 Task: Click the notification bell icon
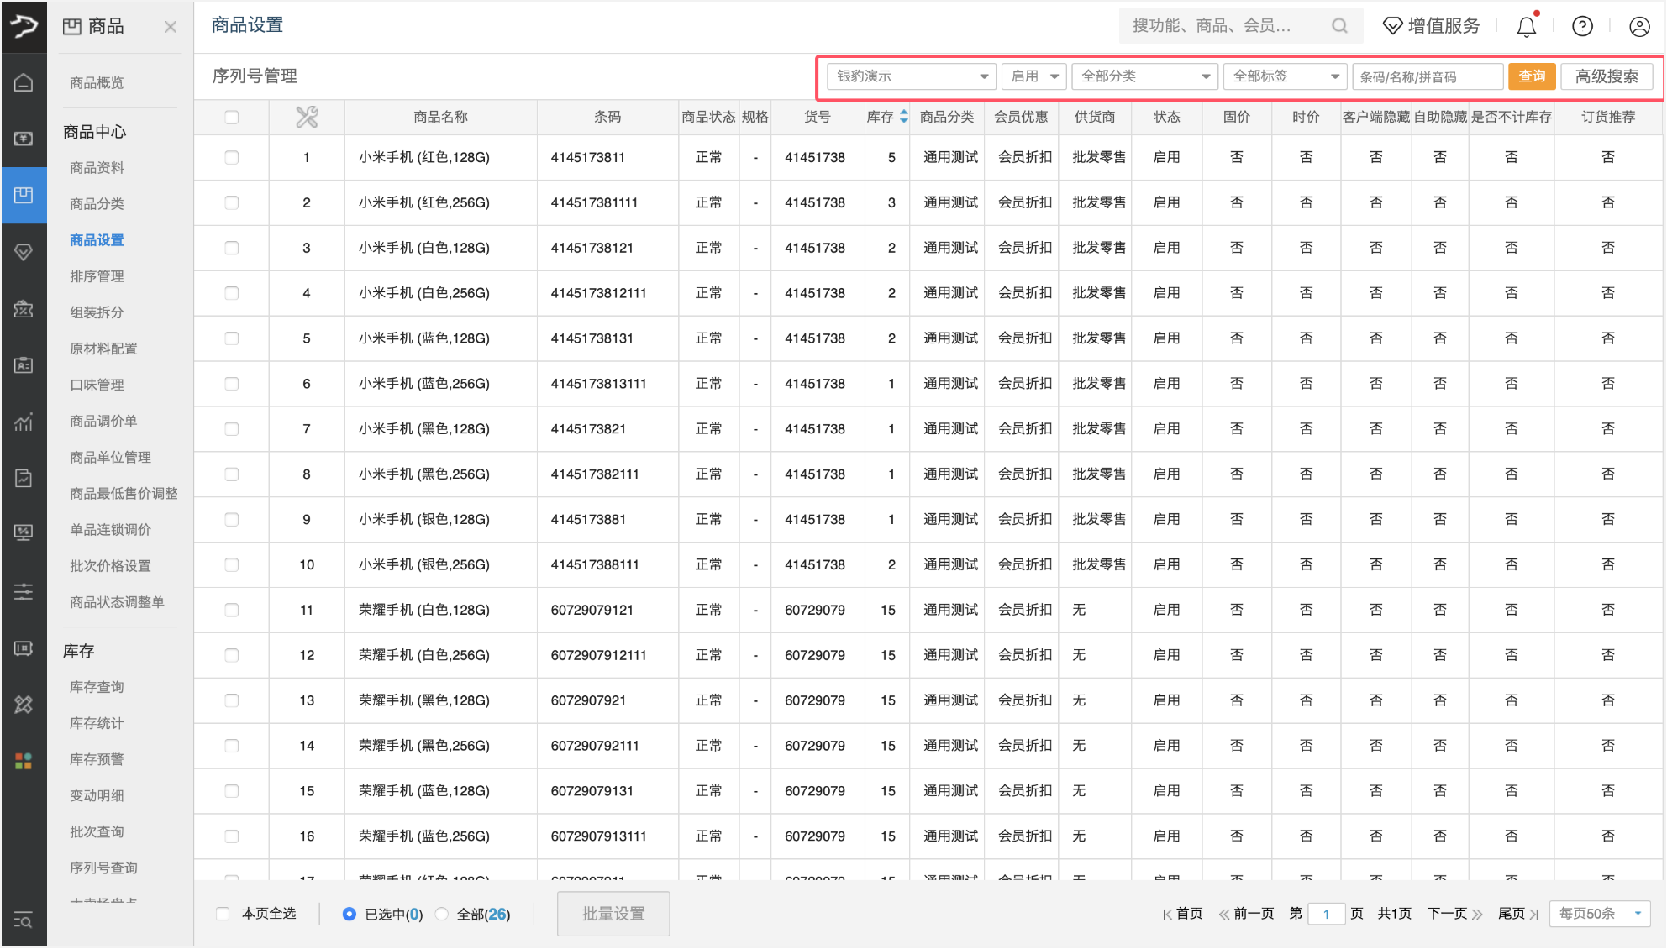point(1526,27)
